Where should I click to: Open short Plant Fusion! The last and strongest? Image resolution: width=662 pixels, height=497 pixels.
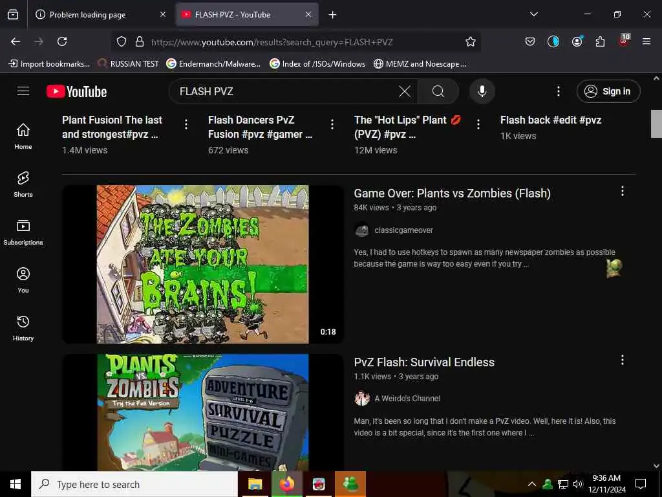(x=112, y=127)
